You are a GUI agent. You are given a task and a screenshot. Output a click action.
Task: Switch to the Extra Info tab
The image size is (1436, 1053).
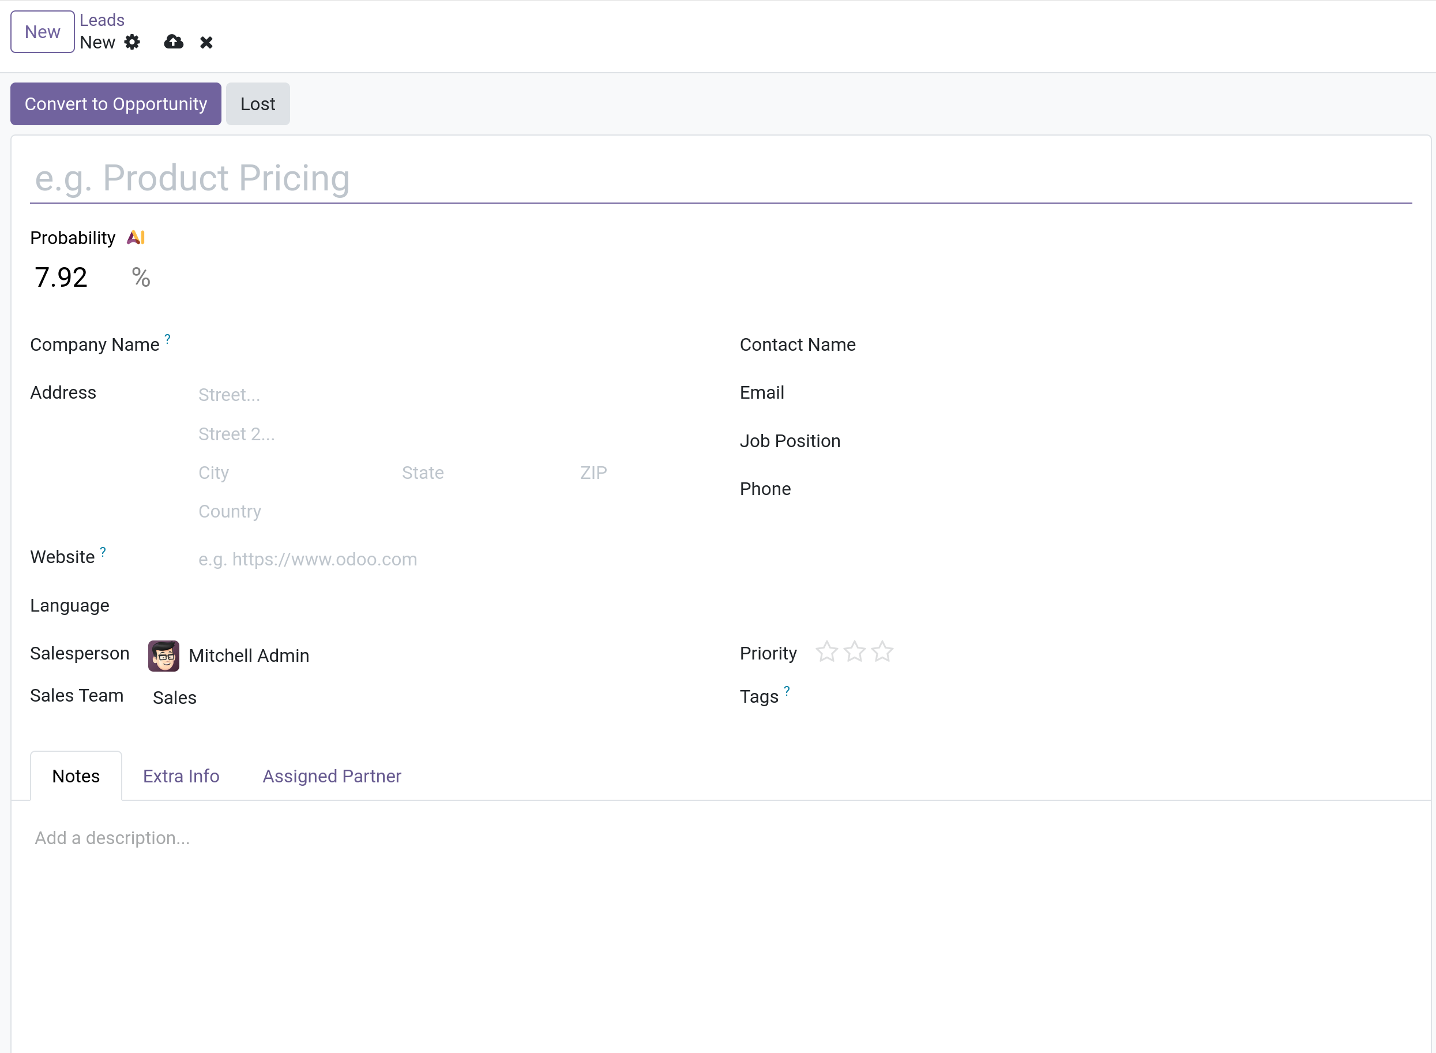coord(181,775)
